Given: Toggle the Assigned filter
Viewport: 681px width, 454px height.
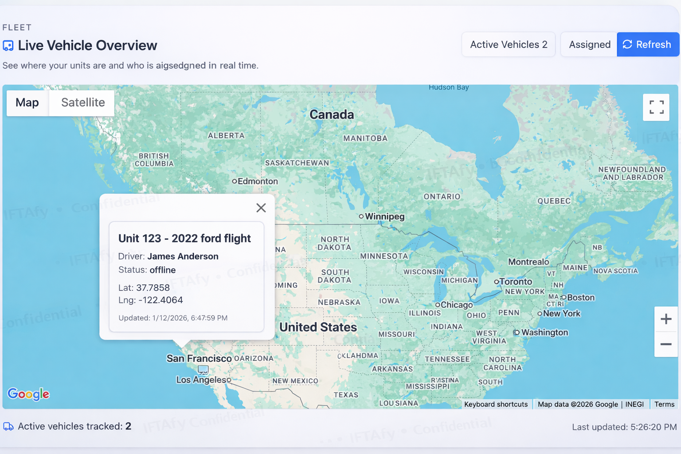Looking at the screenshot, I should click(589, 44).
